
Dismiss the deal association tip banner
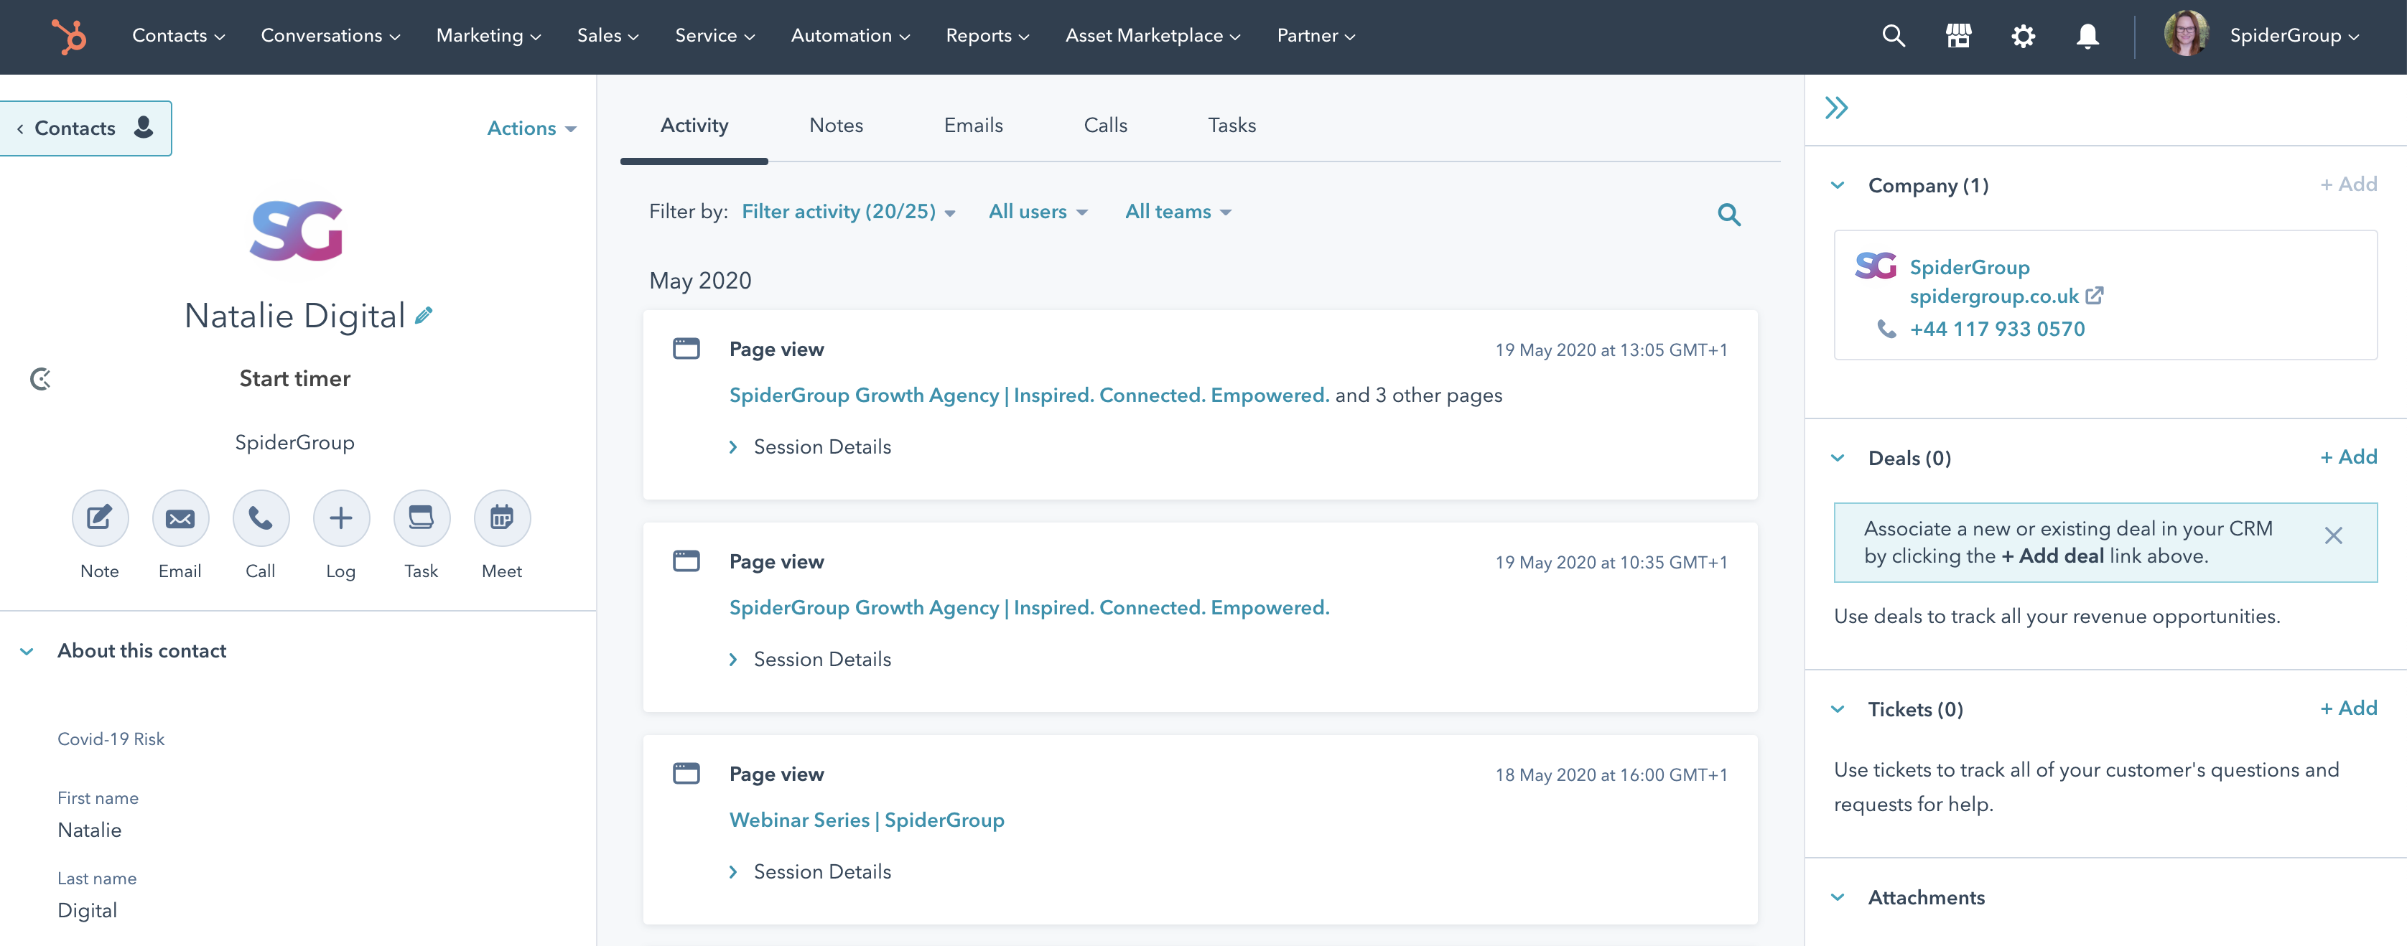2333,536
